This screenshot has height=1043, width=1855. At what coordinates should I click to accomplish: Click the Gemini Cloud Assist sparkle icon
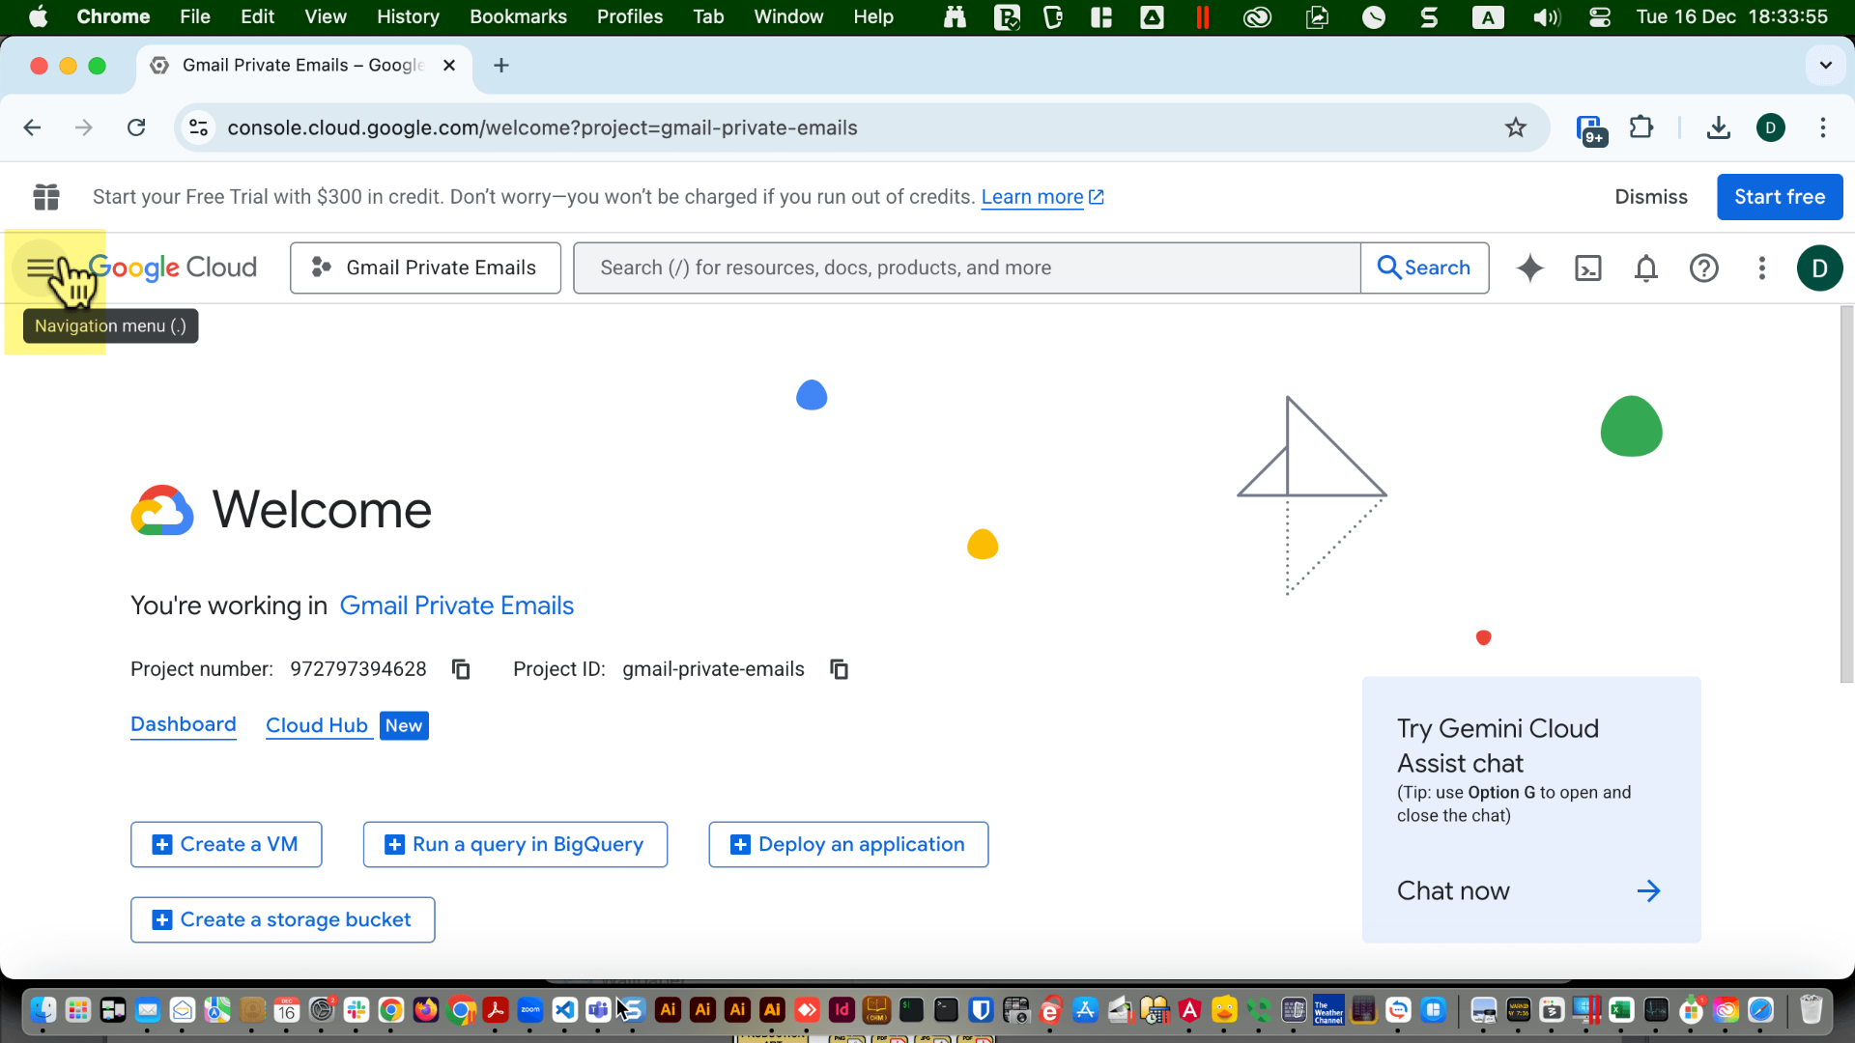click(x=1529, y=268)
